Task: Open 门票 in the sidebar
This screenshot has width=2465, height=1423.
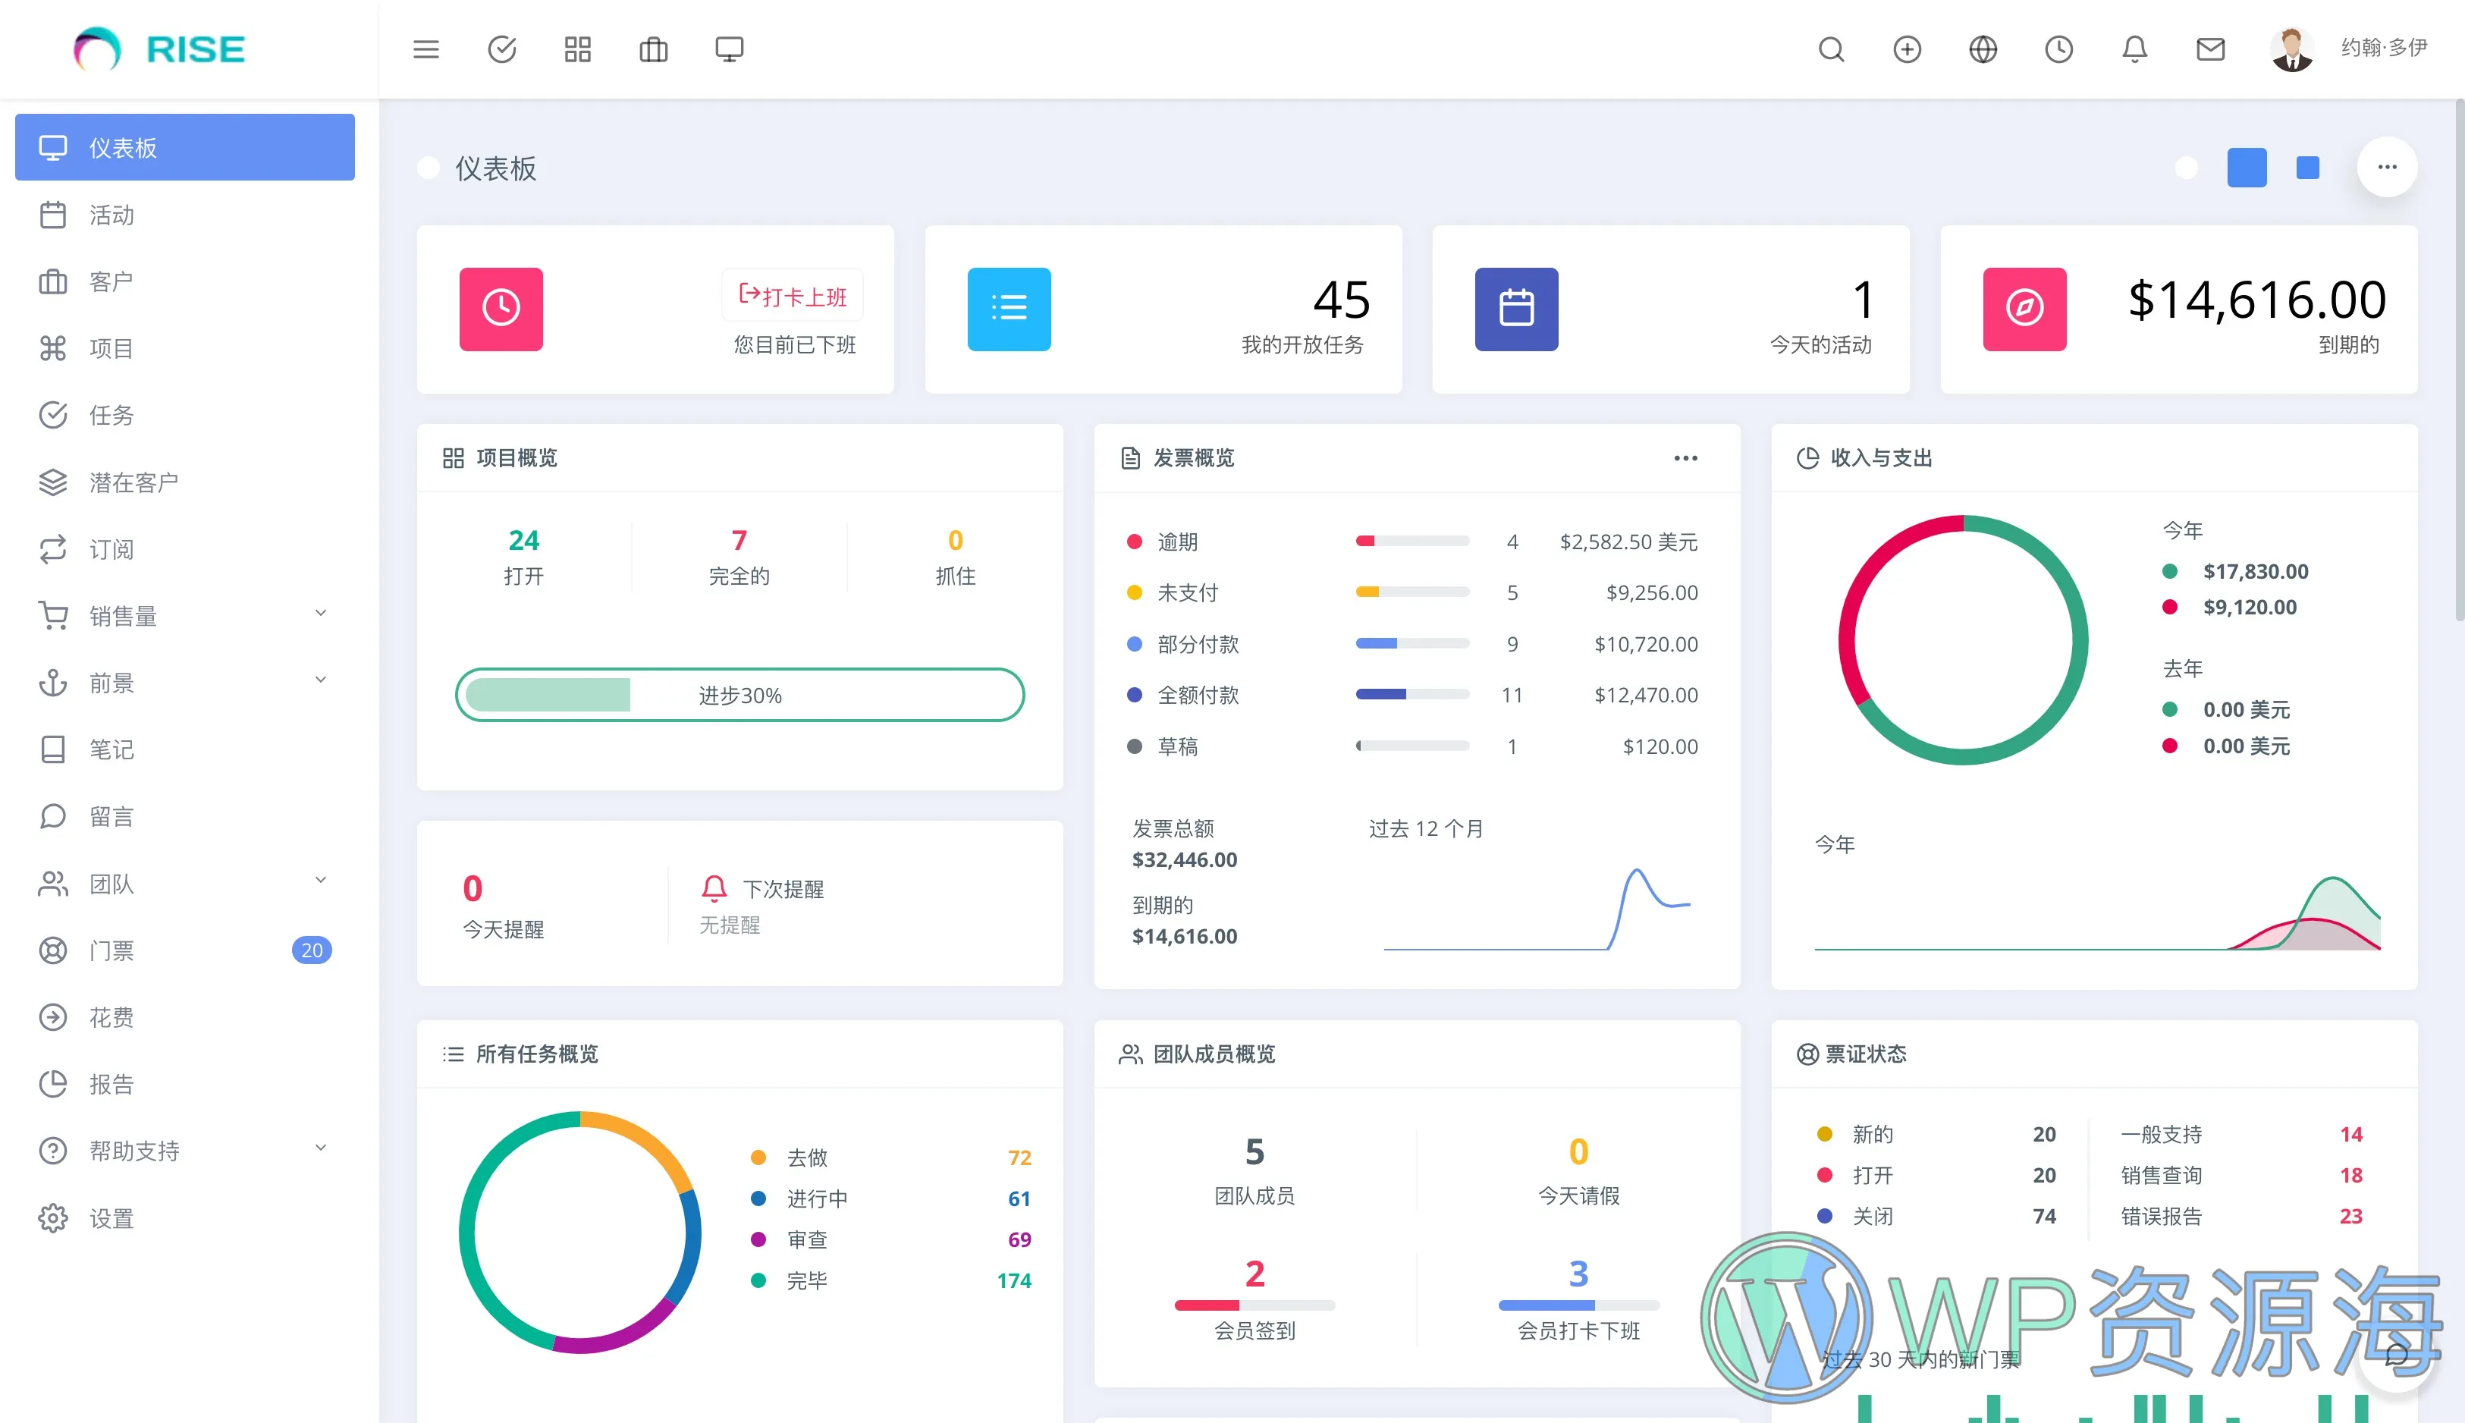Action: tap(184, 950)
